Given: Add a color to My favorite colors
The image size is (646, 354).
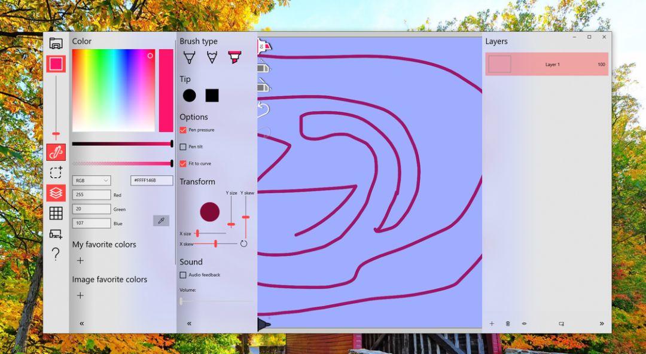Looking at the screenshot, I should [80, 261].
